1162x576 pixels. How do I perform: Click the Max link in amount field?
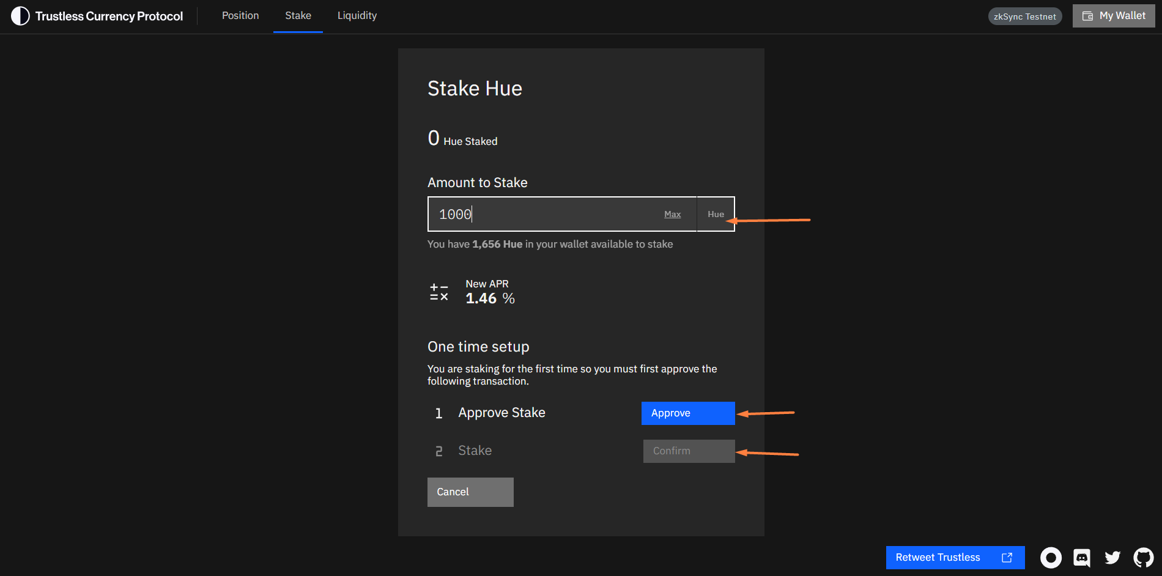(672, 215)
